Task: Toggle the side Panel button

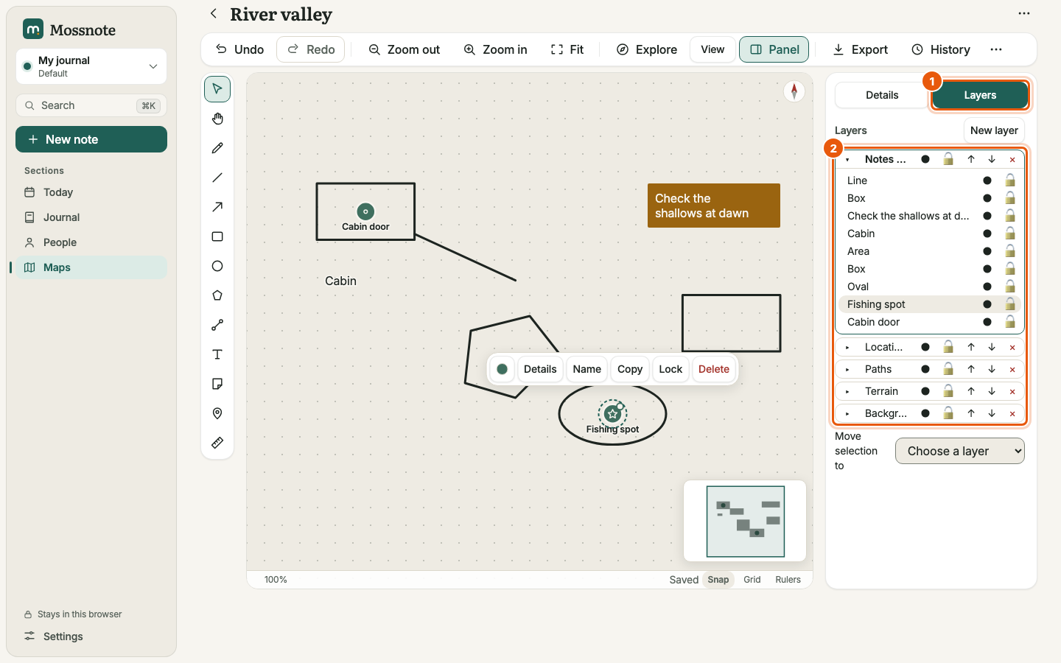Action: (x=774, y=49)
